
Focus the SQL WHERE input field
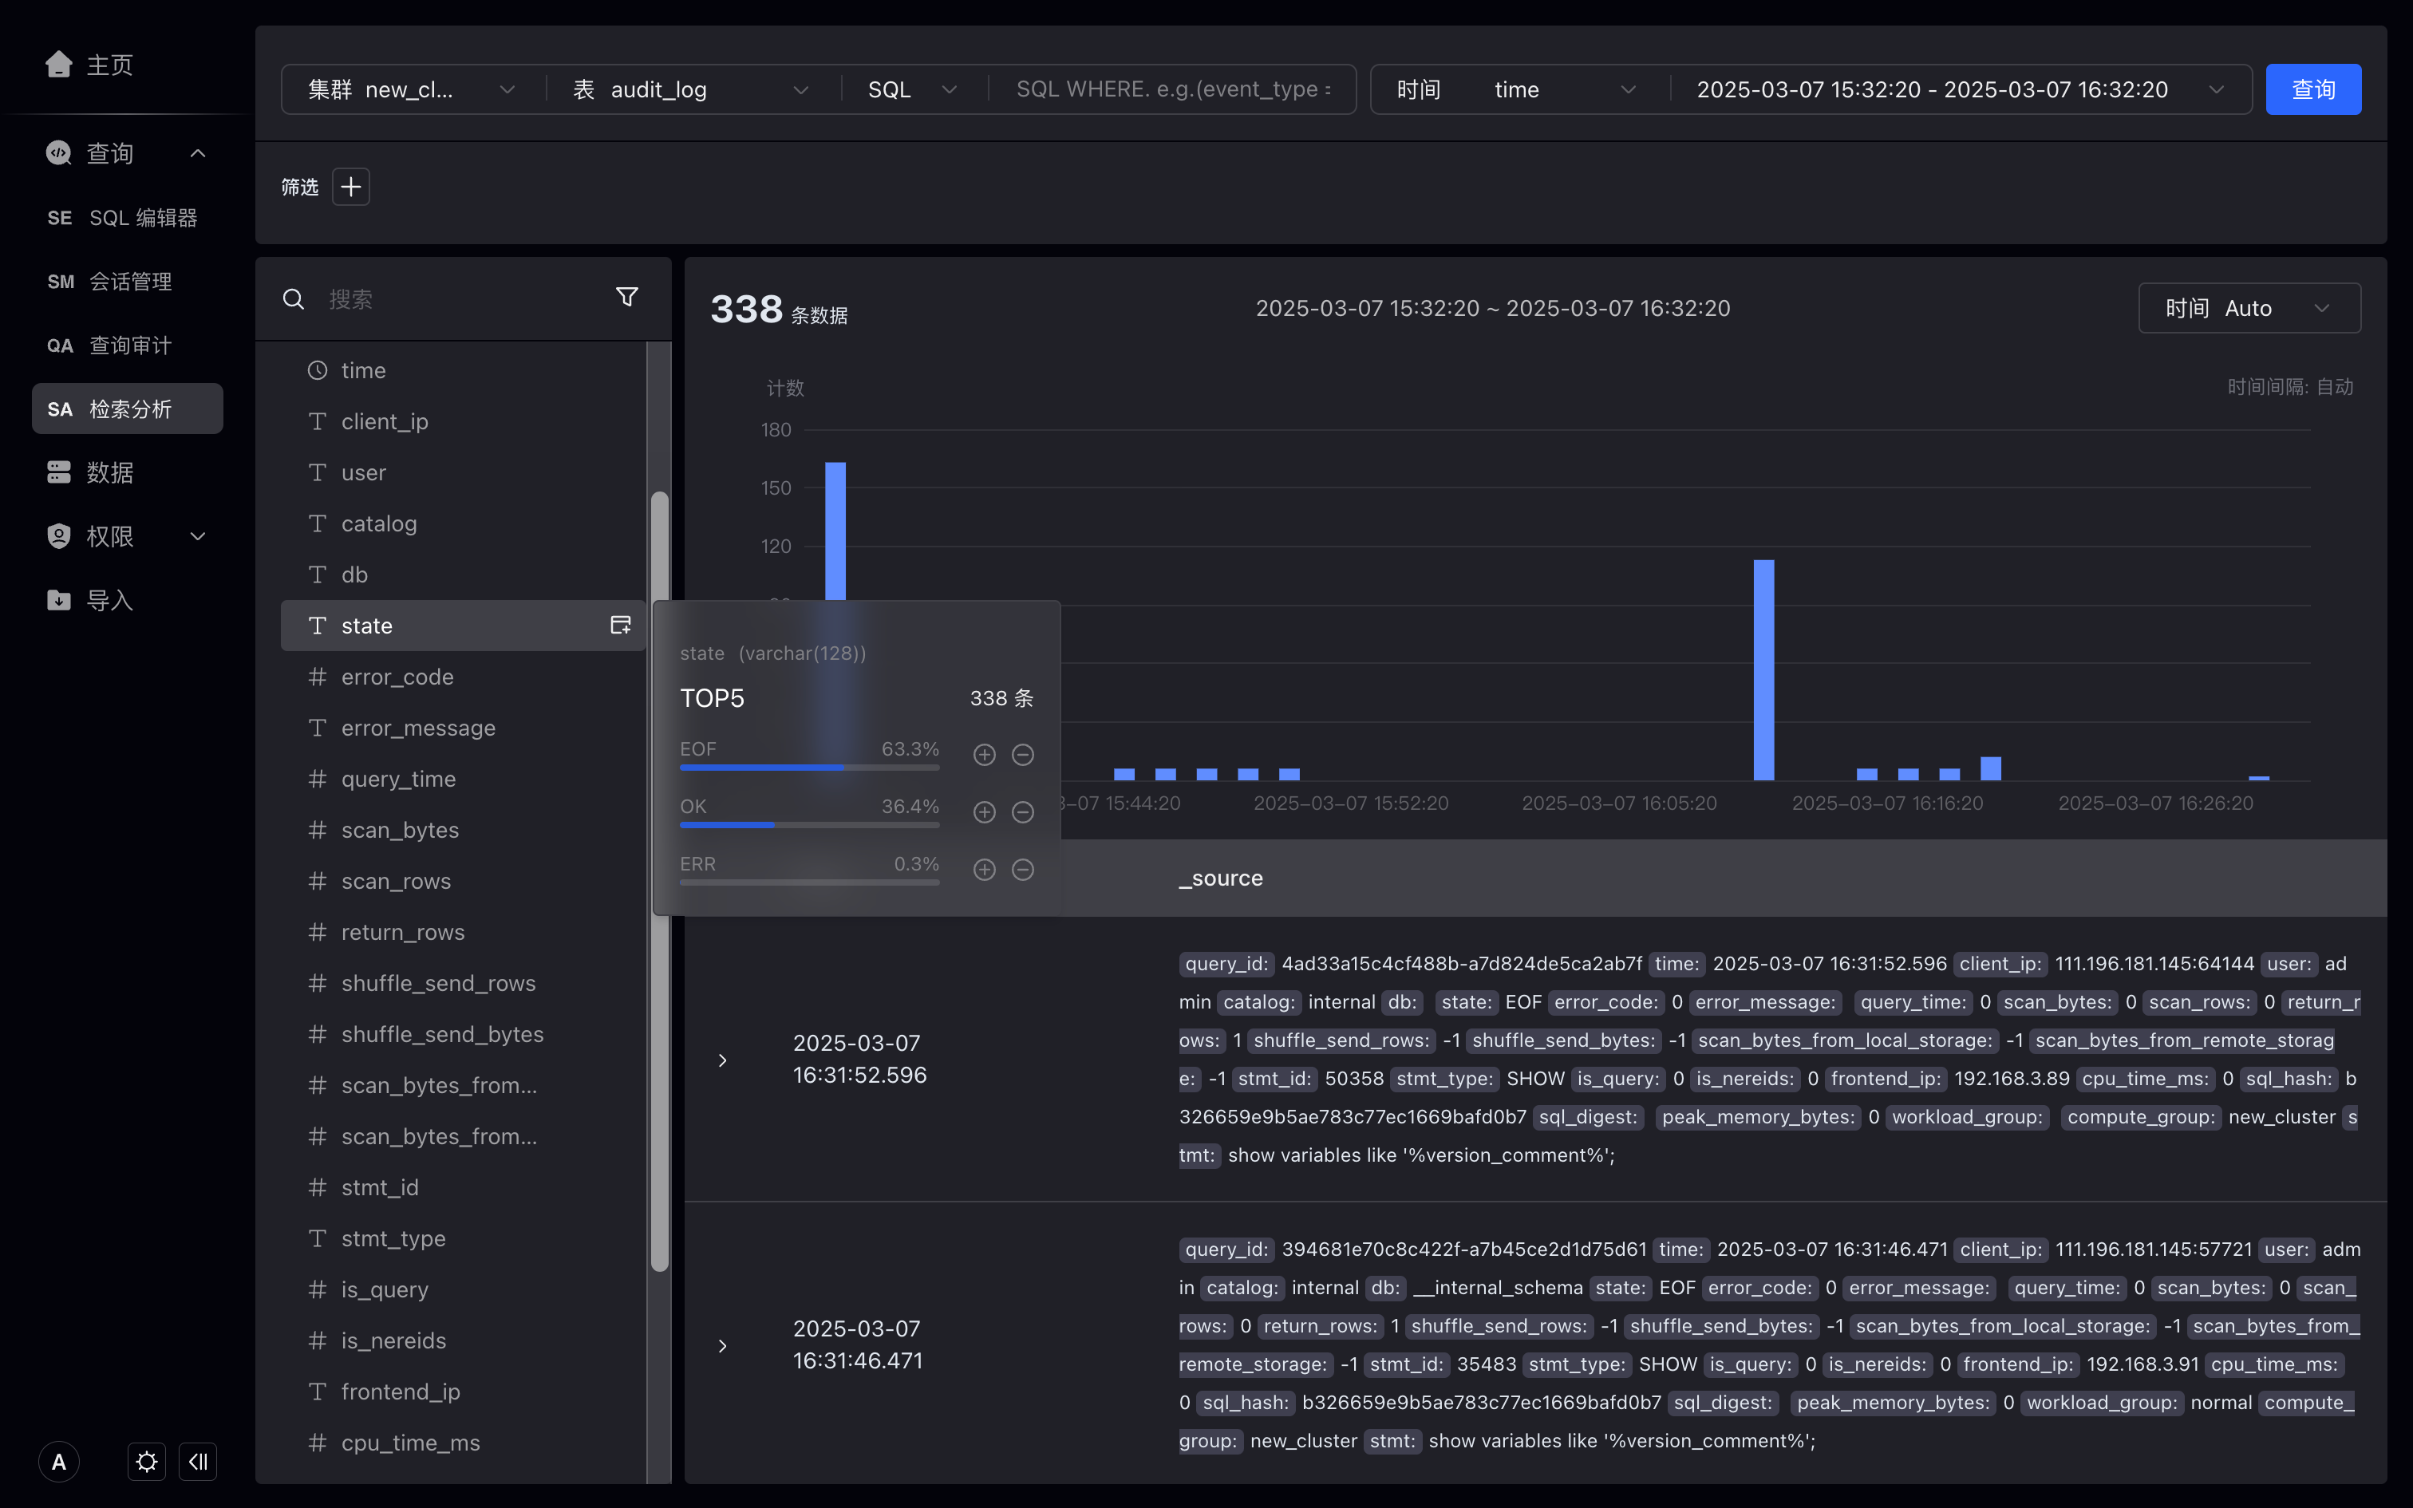(x=1174, y=89)
